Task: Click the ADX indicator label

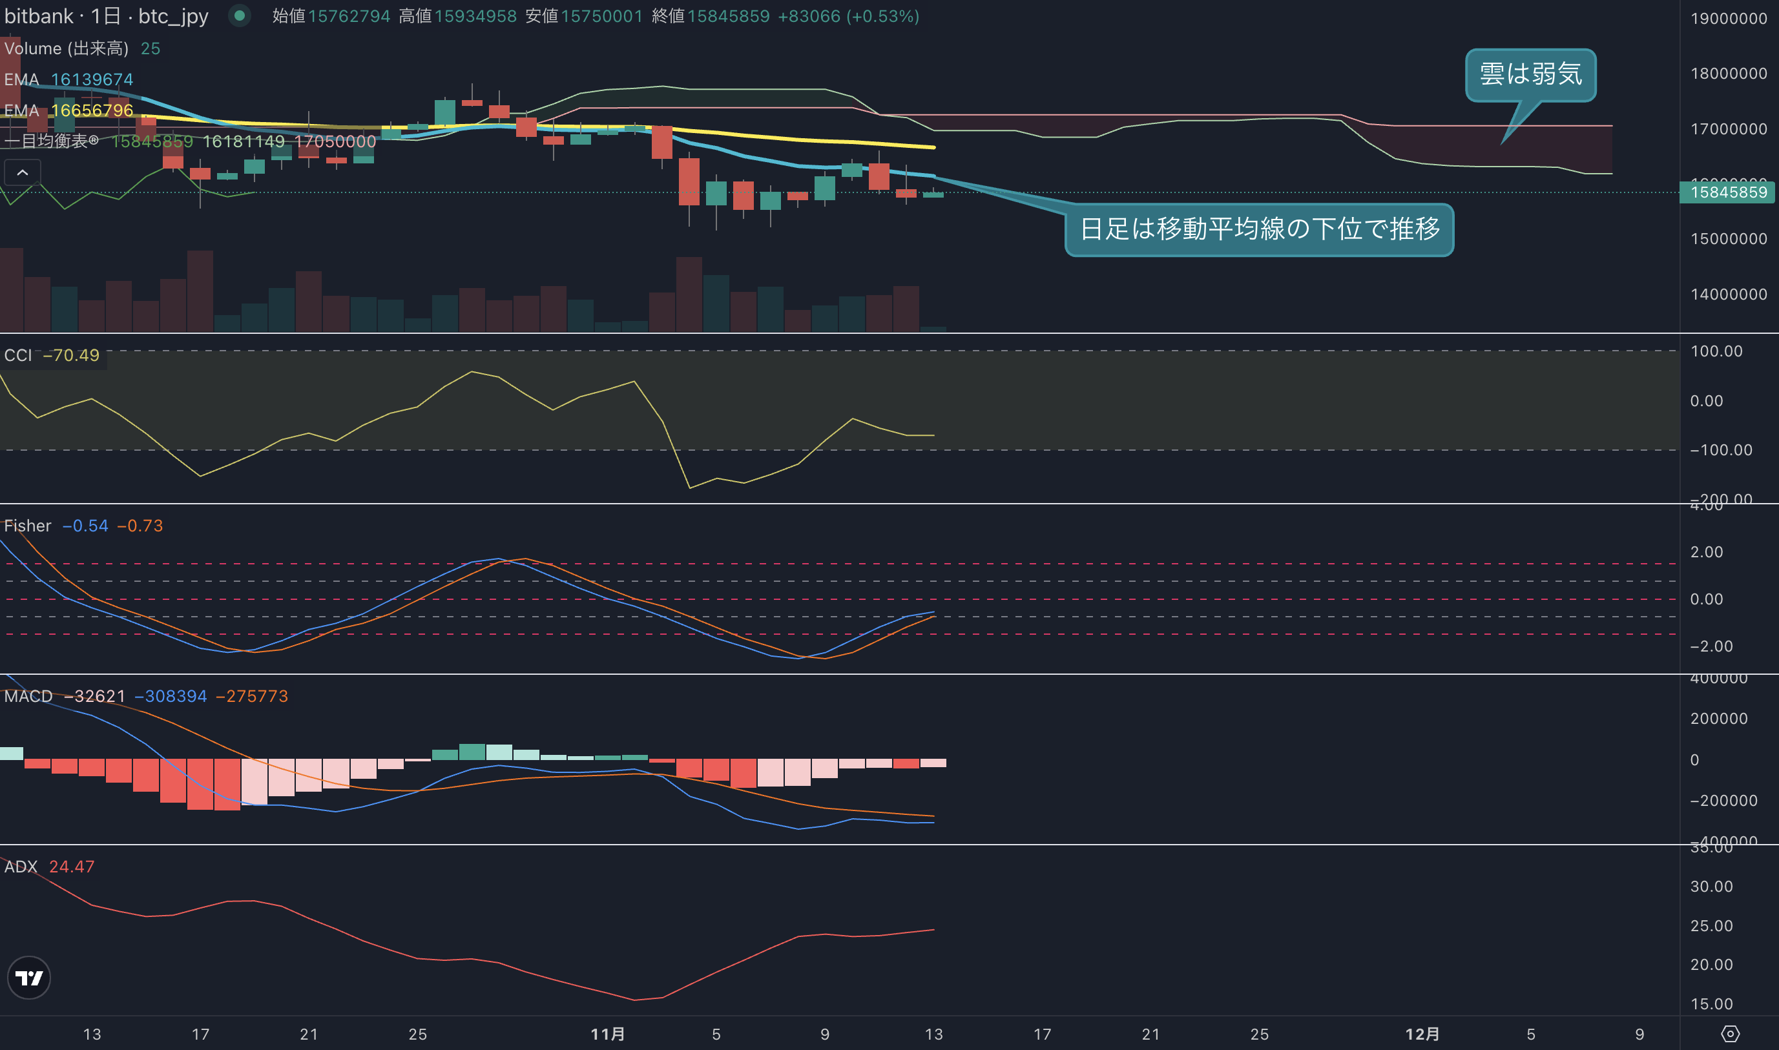Action: pyautogui.click(x=21, y=867)
